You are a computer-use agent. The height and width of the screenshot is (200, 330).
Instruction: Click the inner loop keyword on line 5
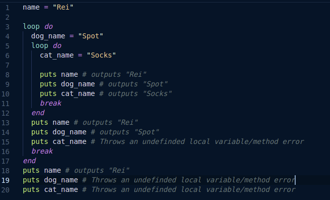click(x=40, y=45)
